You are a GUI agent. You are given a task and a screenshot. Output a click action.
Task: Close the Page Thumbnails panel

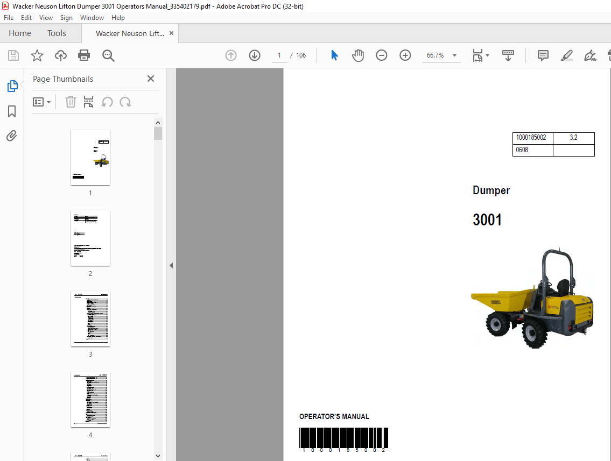tap(151, 79)
